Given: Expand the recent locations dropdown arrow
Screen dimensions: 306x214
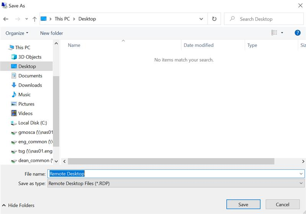Looking at the screenshot, I should (x=26, y=19).
